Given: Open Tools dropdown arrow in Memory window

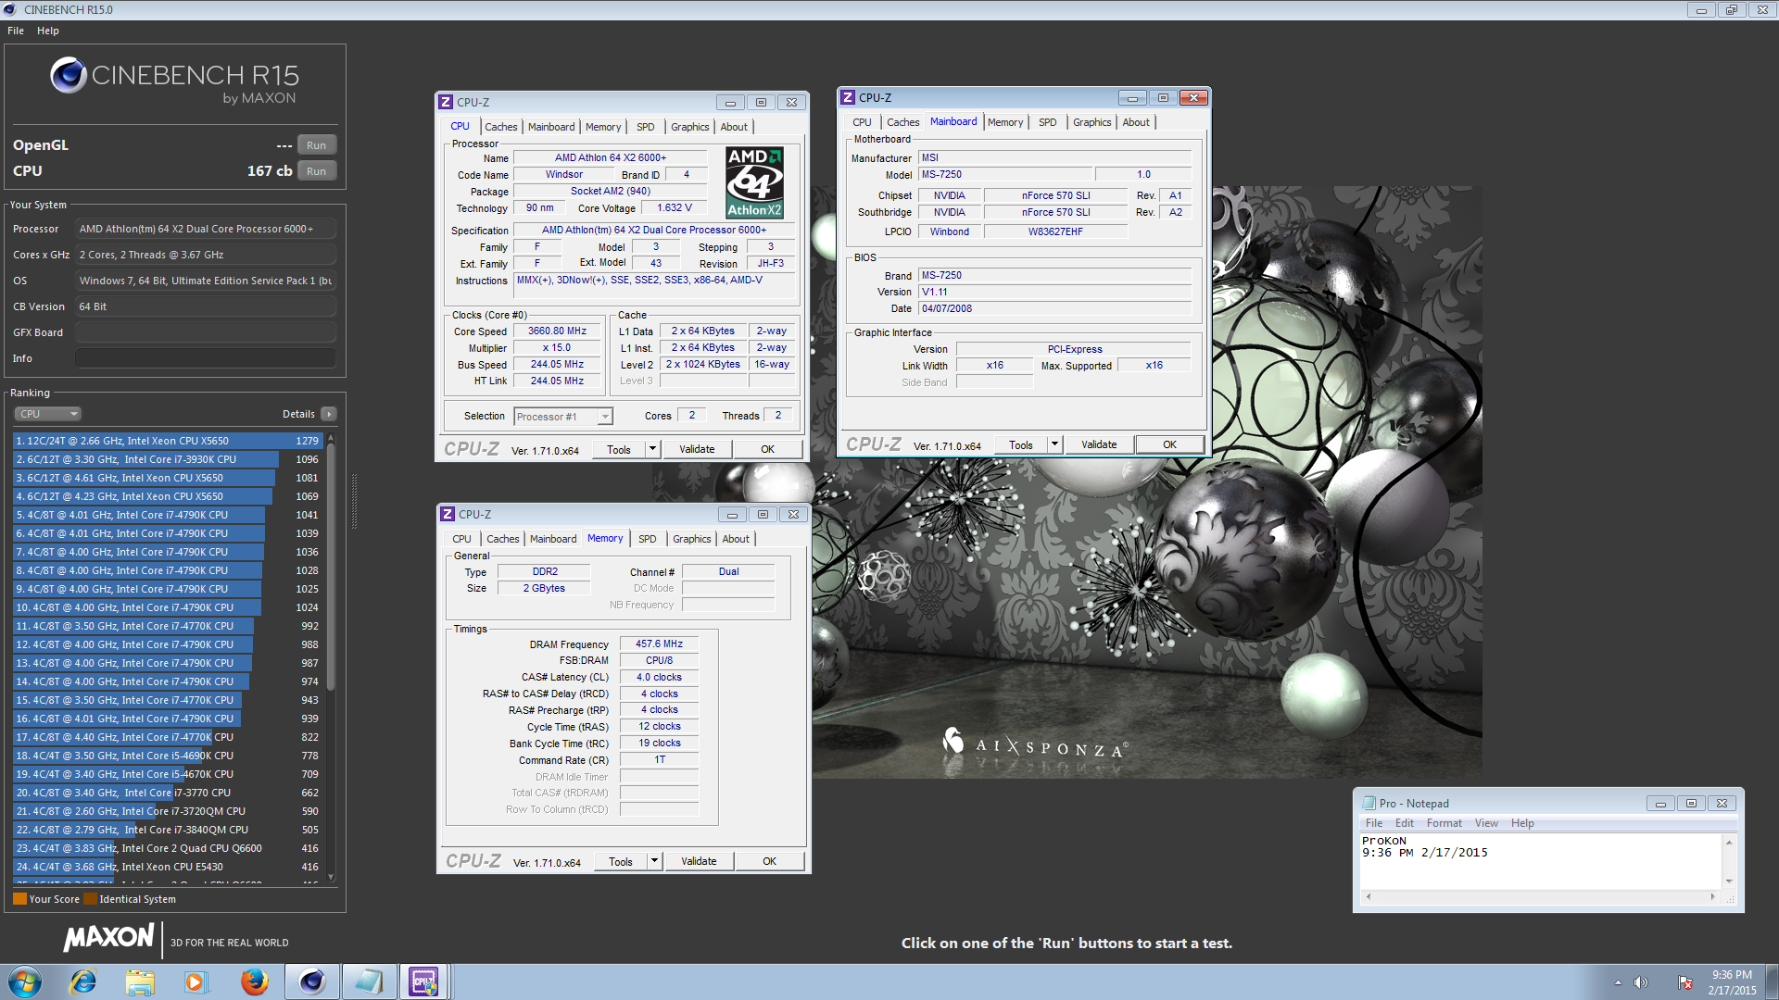Looking at the screenshot, I should [654, 861].
